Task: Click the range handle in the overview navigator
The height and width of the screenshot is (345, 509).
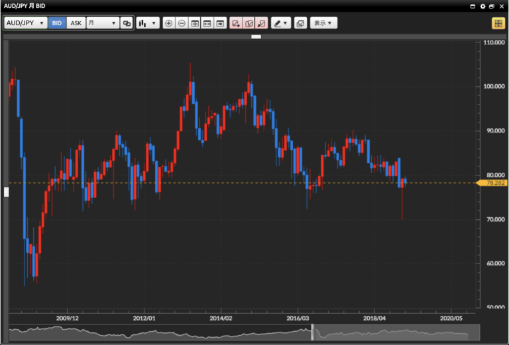Action: tap(313, 332)
